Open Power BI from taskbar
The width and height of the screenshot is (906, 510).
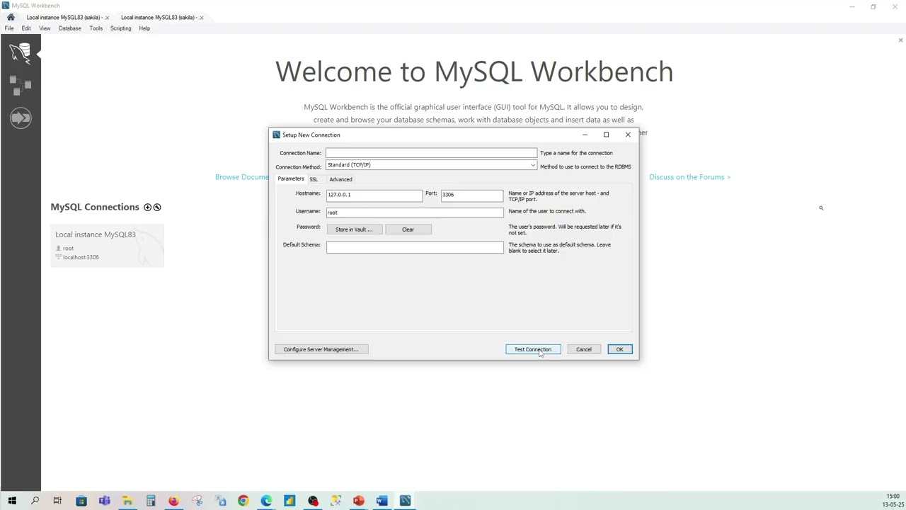pyautogui.click(x=289, y=501)
